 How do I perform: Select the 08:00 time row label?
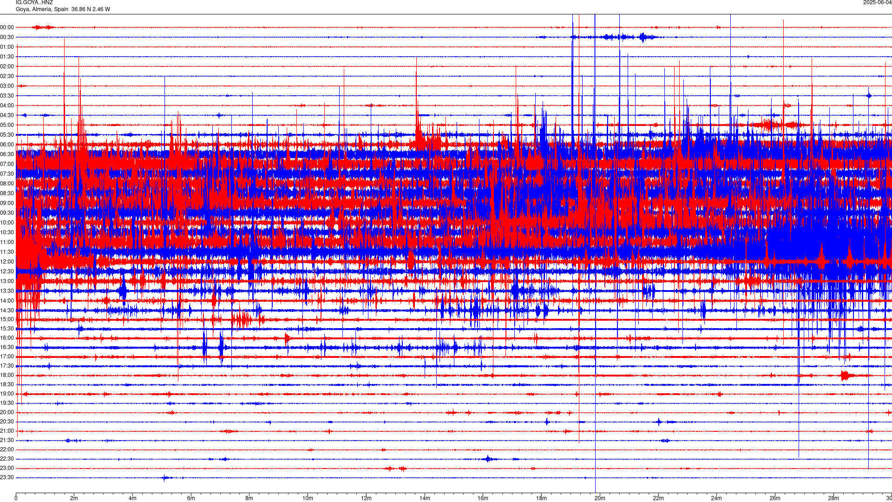[x=7, y=184]
